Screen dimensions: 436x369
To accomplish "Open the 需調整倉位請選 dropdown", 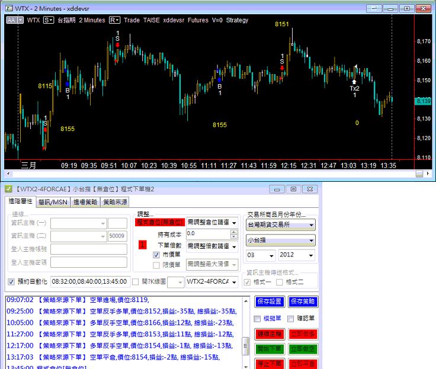I will 212,223.
